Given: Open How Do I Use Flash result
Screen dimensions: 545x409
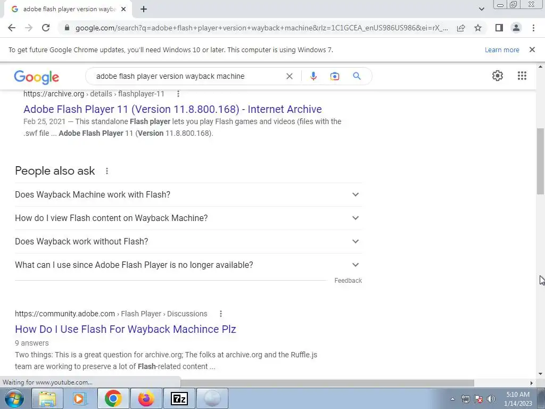Looking at the screenshot, I should tap(126, 329).
